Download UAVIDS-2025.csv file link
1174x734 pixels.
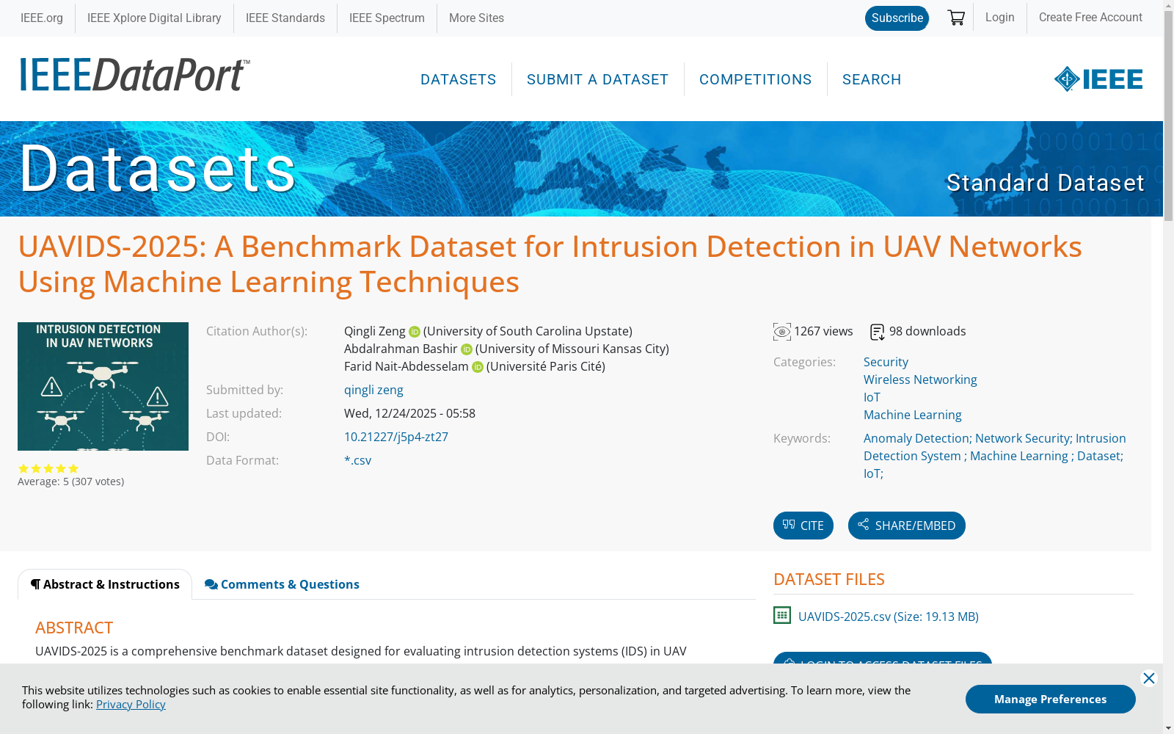click(x=889, y=617)
